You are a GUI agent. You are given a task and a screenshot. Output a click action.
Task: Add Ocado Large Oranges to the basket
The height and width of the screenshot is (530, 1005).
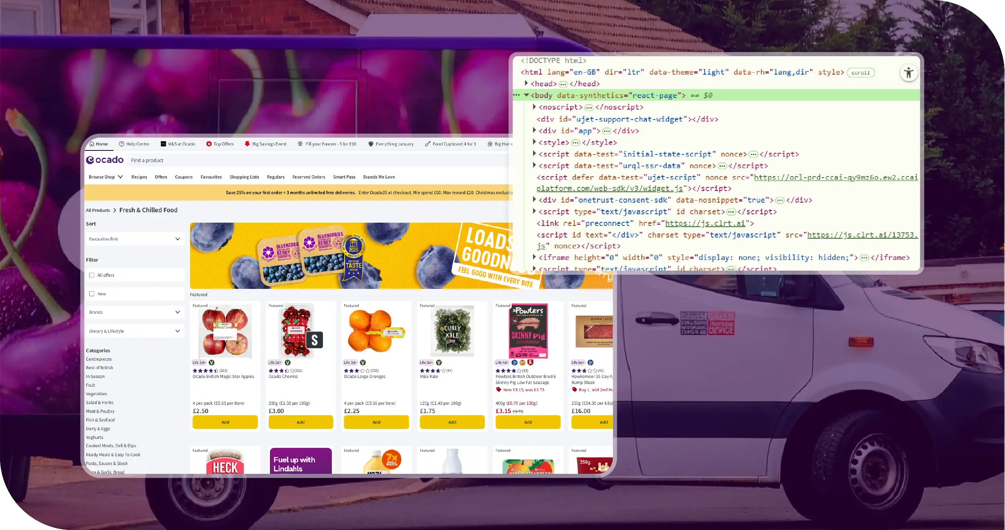tap(376, 422)
